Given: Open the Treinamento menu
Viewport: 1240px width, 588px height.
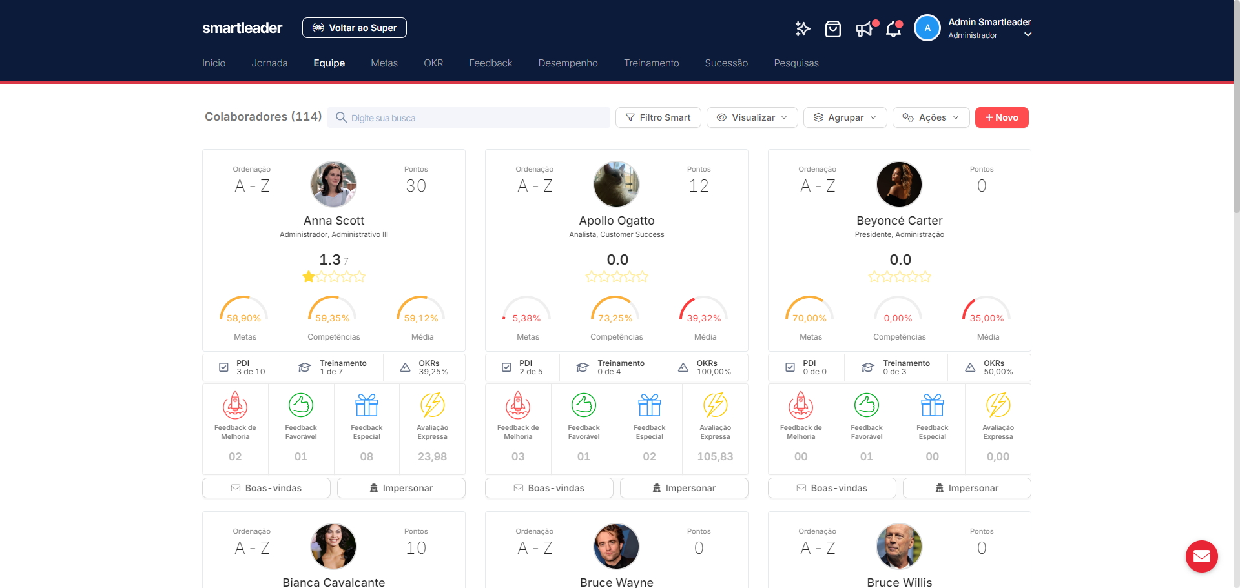Looking at the screenshot, I should (652, 63).
